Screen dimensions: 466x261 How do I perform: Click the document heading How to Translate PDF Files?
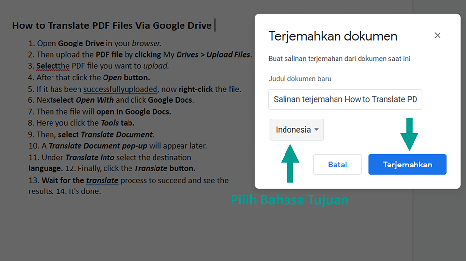coord(112,25)
